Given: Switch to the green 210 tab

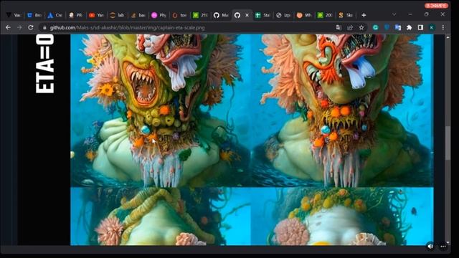Looking at the screenshot, I should (x=200, y=15).
